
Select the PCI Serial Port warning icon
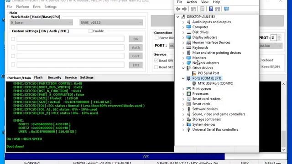(x=194, y=73)
